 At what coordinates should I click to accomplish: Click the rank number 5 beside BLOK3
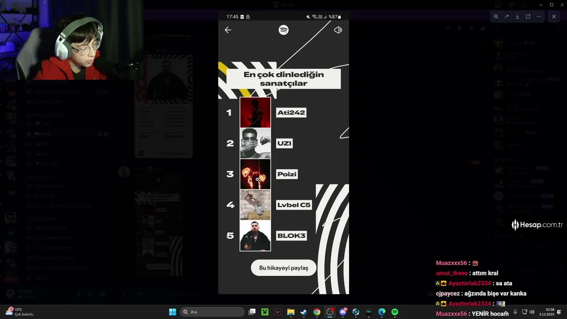(x=230, y=236)
